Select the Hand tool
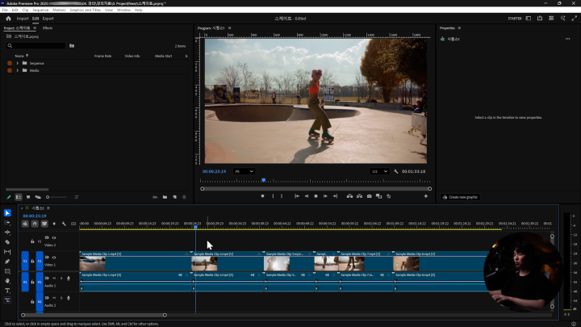Image resolution: width=581 pixels, height=327 pixels. 7,280
